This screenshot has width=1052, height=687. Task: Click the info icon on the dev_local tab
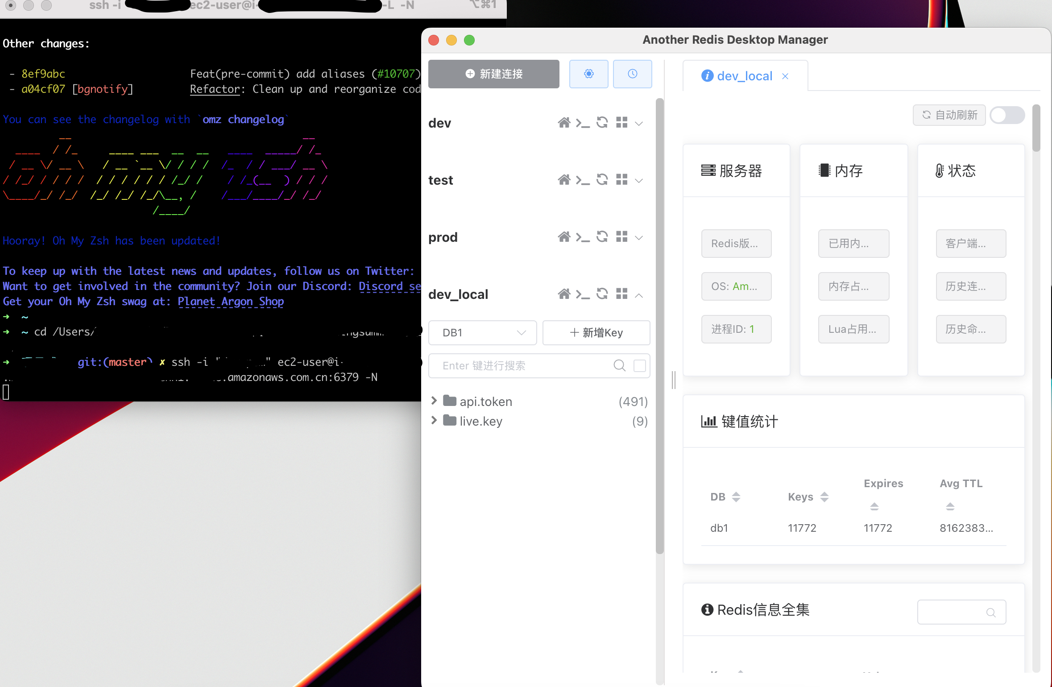pyautogui.click(x=707, y=76)
